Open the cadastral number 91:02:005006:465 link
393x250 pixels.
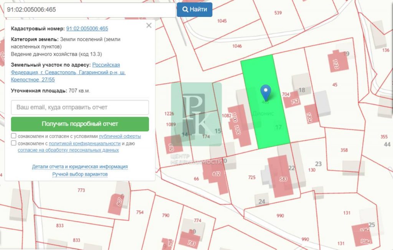pyautogui.click(x=87, y=29)
